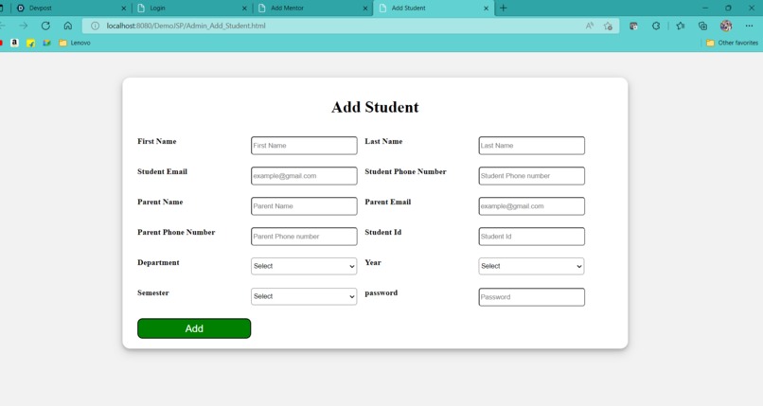Switch to the Add Mentor tab
The image size is (763, 406).
click(313, 9)
